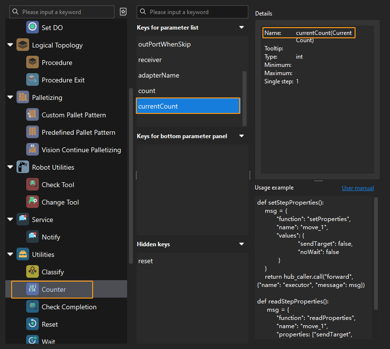Select Vision Continue Palletizing step
390x349 pixels.
click(x=81, y=150)
